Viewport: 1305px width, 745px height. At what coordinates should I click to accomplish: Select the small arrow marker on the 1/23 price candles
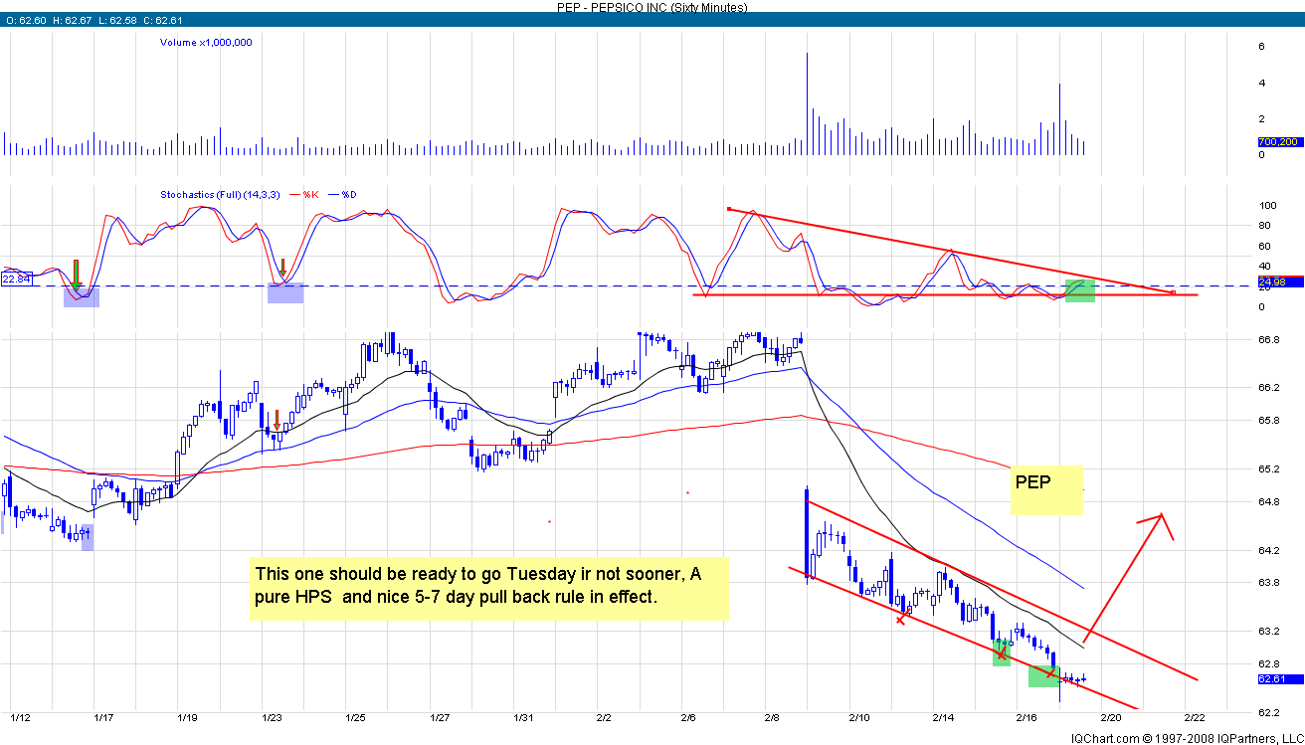tap(278, 420)
